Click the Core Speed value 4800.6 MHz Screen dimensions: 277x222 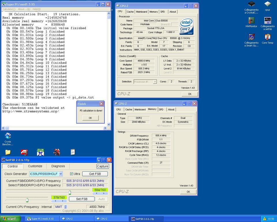click(x=144, y=61)
